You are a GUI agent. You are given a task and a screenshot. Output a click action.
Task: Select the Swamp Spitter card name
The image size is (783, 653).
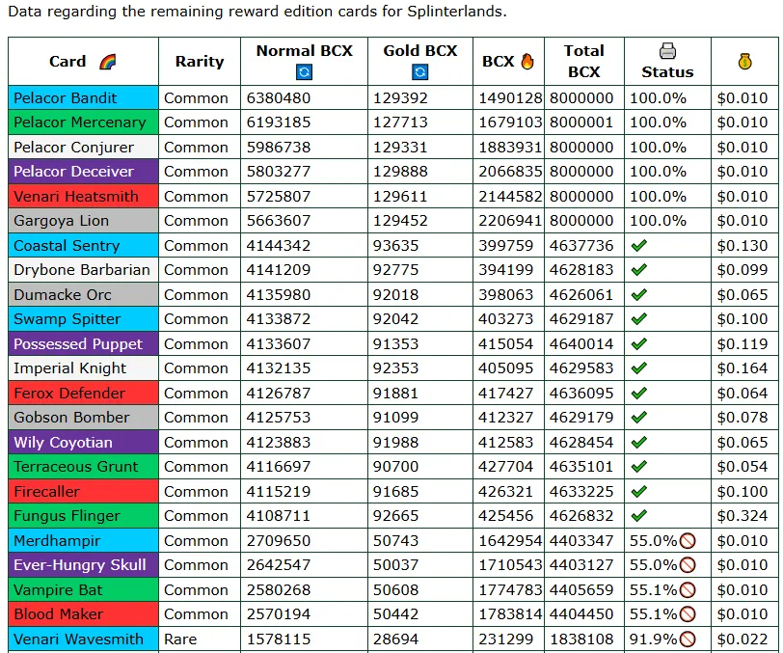coord(67,319)
